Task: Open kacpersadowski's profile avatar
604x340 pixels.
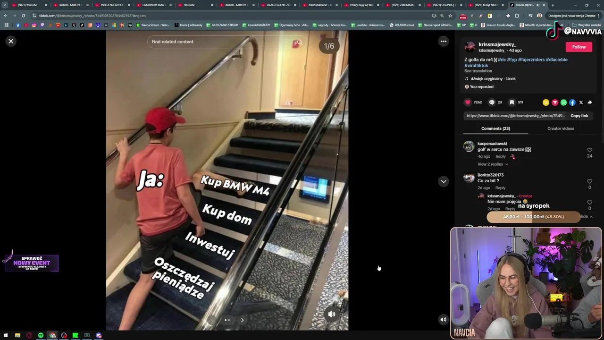Action: (x=469, y=146)
